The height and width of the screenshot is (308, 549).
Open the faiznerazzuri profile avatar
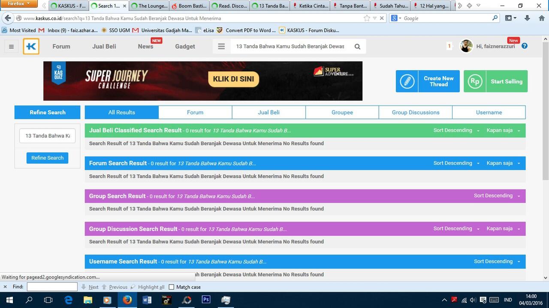coord(466,46)
